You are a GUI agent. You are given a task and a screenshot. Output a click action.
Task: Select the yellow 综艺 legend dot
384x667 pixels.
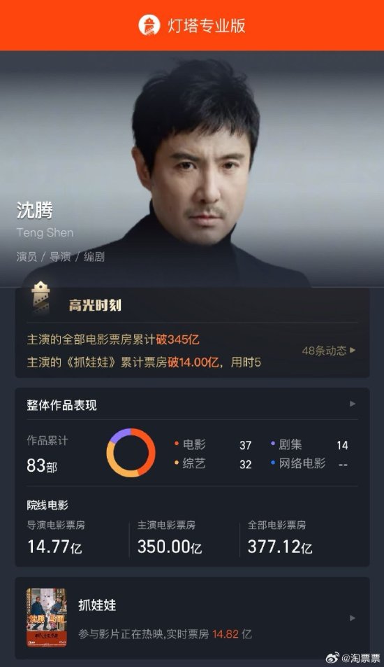tap(177, 463)
